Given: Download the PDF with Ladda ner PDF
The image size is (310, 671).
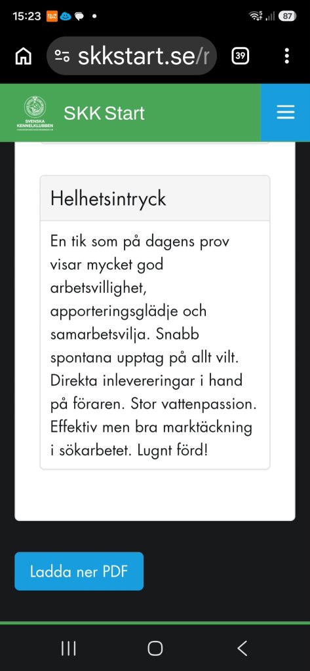Looking at the screenshot, I should click(x=79, y=571).
